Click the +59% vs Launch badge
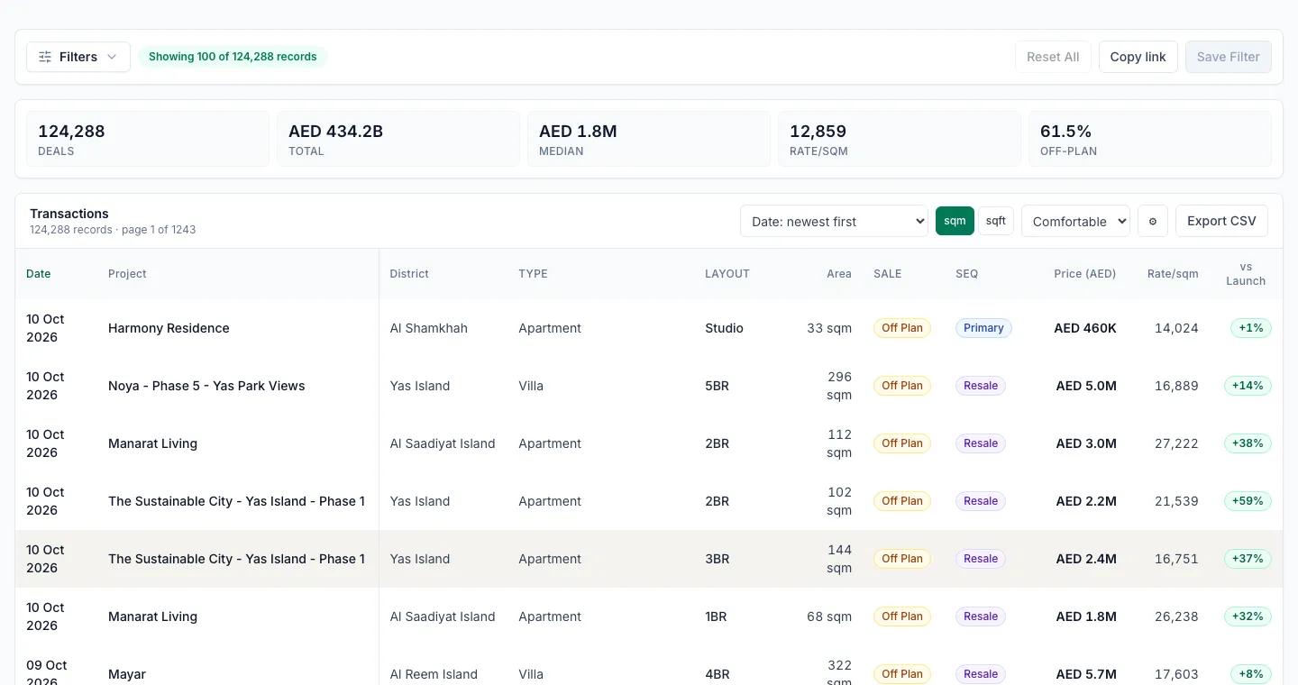The image size is (1298, 685). [1248, 501]
